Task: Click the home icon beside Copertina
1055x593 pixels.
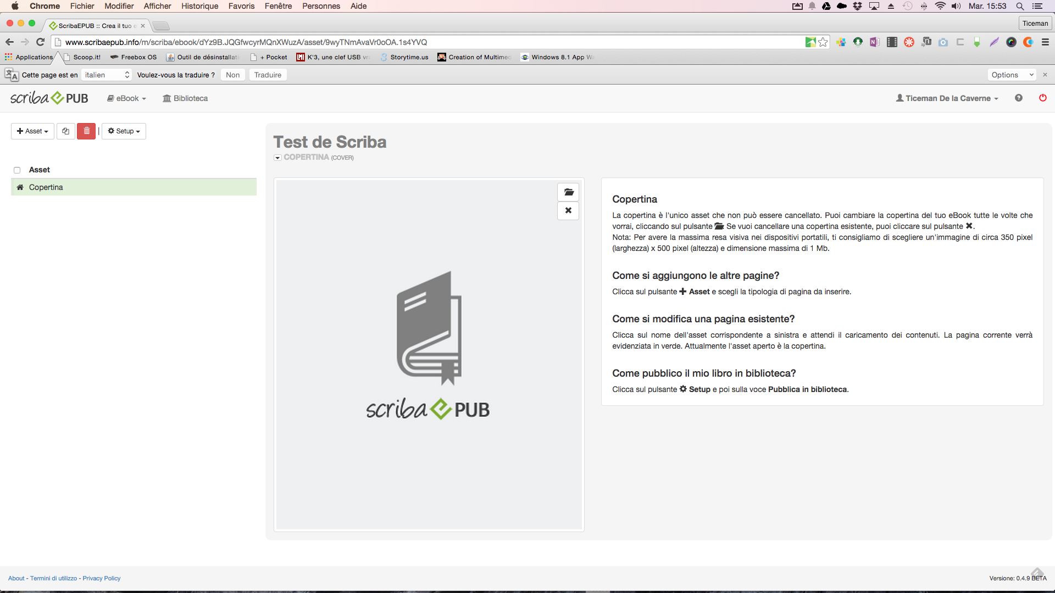Action: click(x=20, y=187)
